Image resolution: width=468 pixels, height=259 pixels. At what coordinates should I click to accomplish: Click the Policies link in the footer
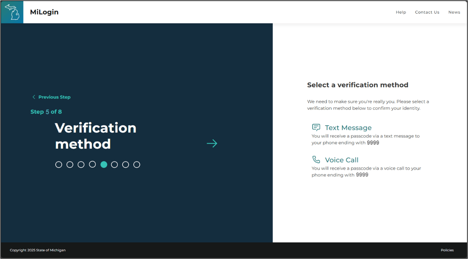point(447,250)
